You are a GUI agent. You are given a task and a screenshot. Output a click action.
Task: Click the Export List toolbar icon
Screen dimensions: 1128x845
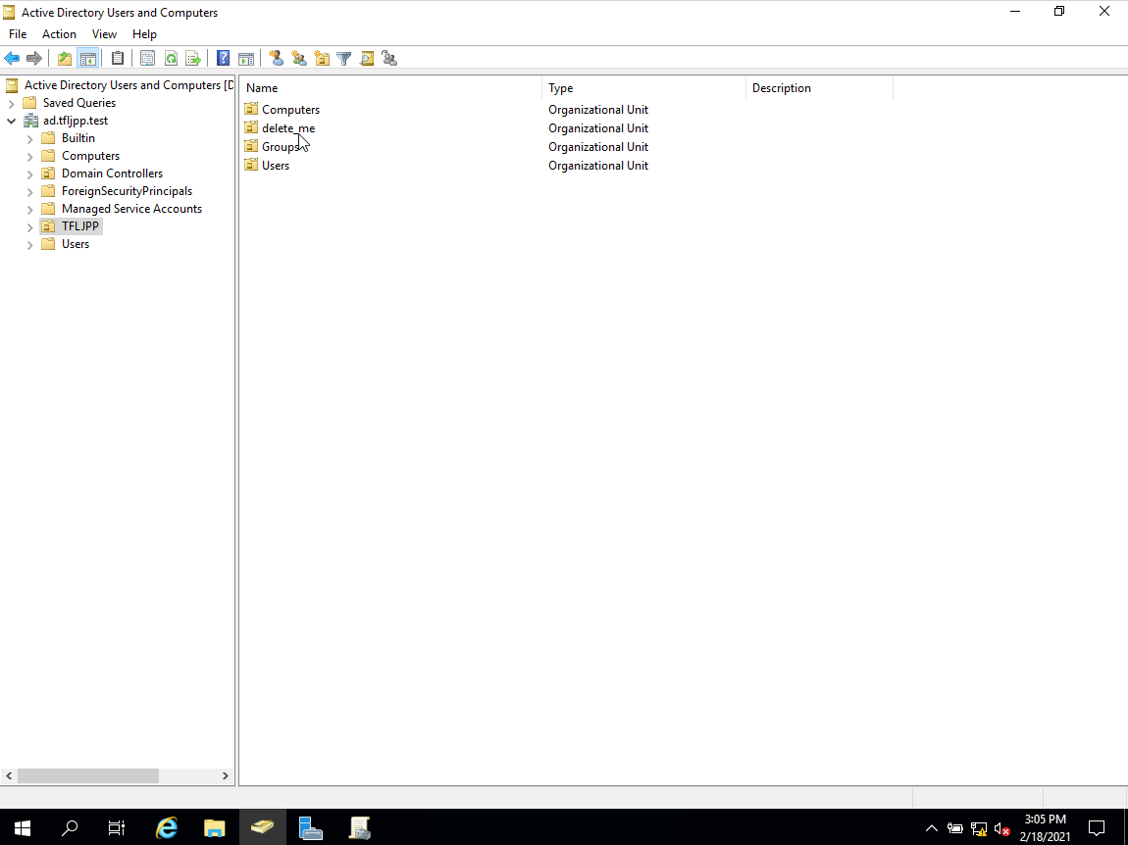193,59
